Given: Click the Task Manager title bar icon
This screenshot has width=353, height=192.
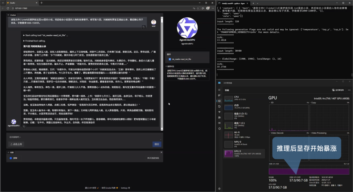Looking at the screenshot, I should click(219, 83).
